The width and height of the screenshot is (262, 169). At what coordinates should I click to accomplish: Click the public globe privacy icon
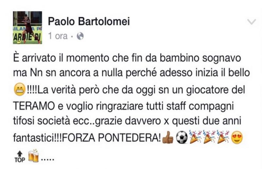click(80, 36)
